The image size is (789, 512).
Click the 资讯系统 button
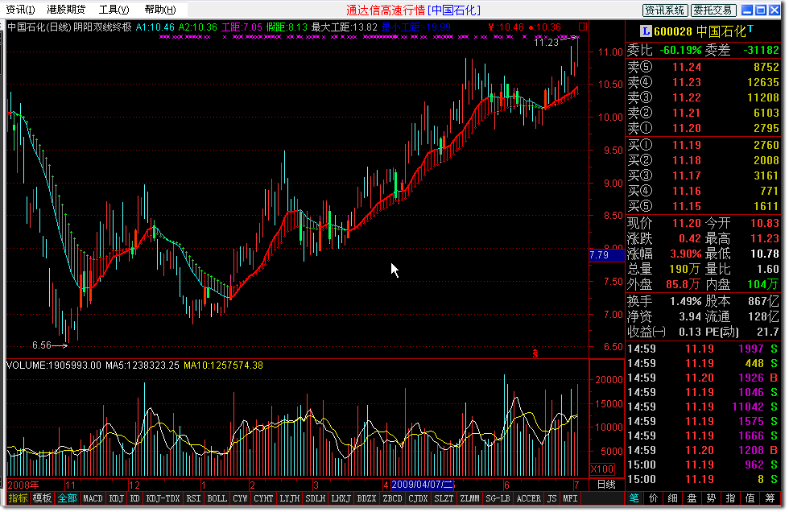click(665, 10)
